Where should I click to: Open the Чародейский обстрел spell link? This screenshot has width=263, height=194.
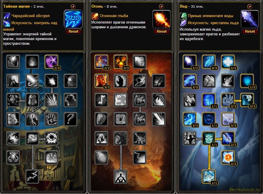click(31, 16)
